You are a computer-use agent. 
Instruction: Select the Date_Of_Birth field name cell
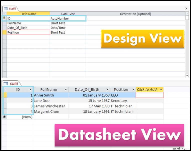pos(28,28)
